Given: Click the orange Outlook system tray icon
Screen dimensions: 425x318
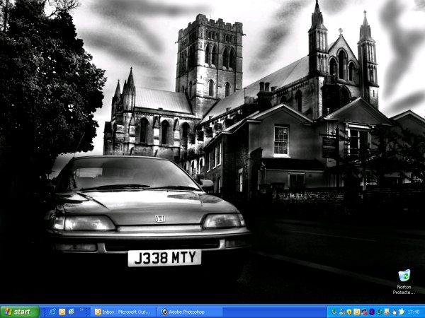Looking at the screenshot, I should pyautogui.click(x=357, y=312).
